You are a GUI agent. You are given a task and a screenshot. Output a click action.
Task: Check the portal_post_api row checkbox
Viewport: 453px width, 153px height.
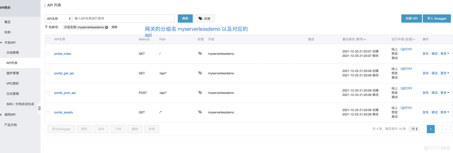pos(48,93)
